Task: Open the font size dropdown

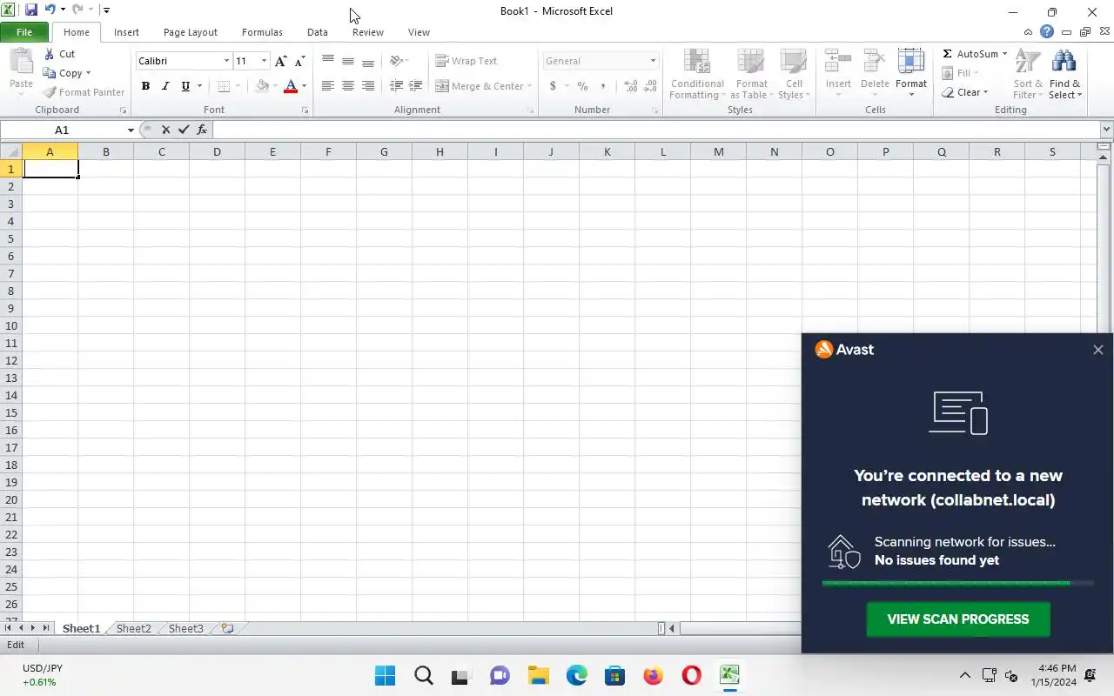Action: [265, 61]
